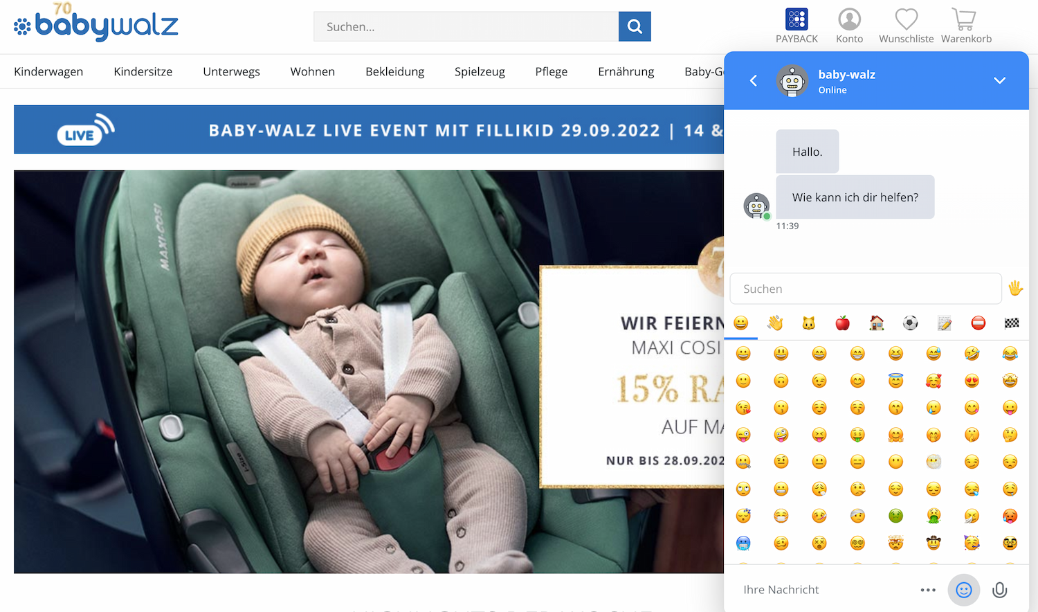Insert the eye-rolling face emoji
The height and width of the screenshot is (612, 1038).
click(743, 489)
